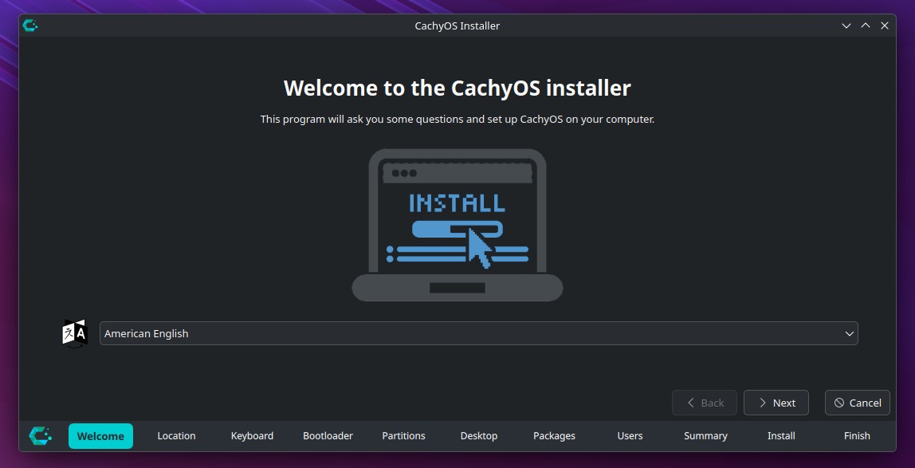Open the Packages step

554,435
